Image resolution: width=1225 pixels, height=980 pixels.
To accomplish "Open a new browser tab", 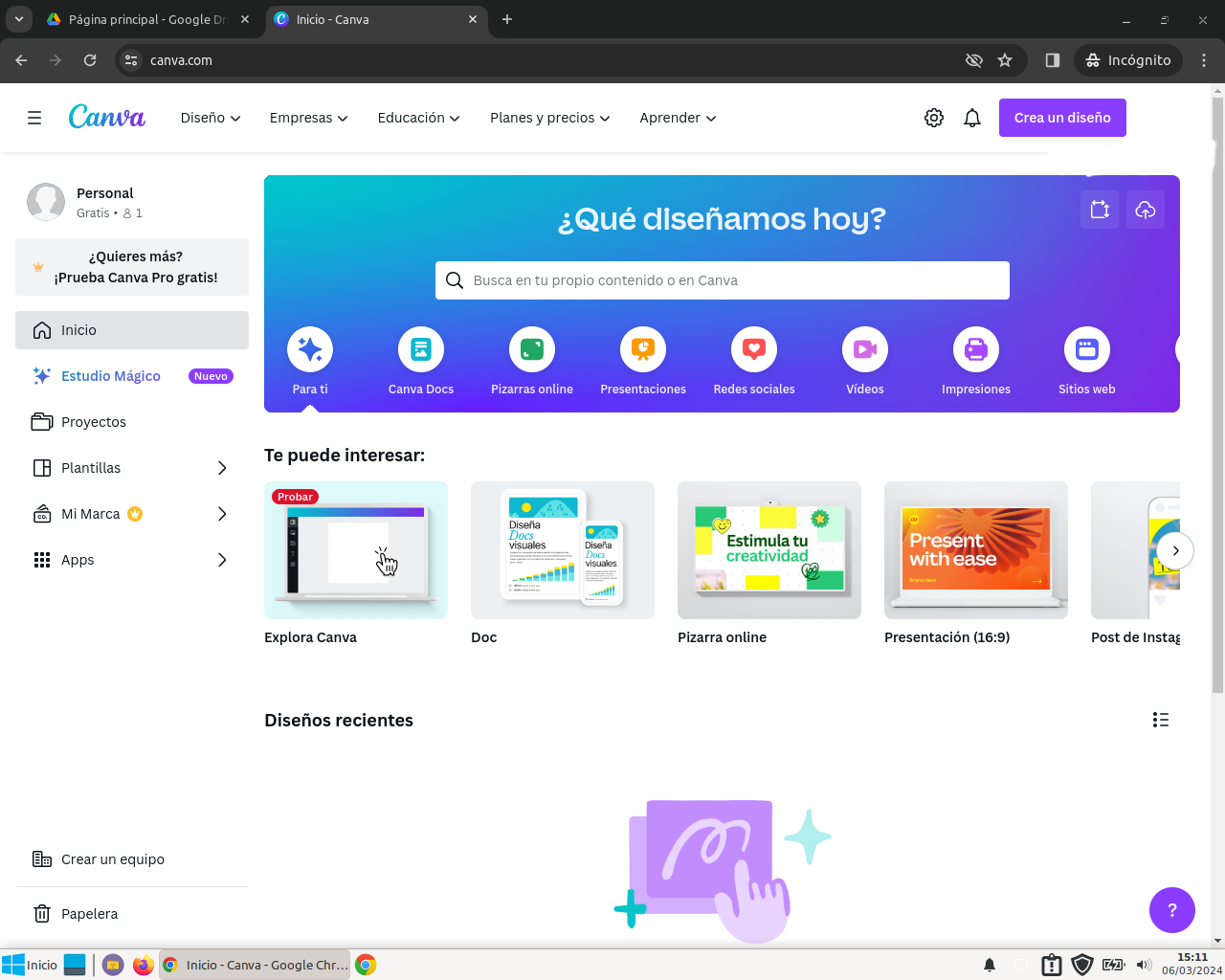I will click(x=507, y=19).
